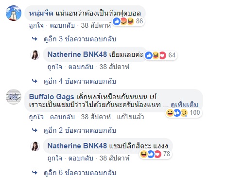The width and height of the screenshot is (243, 178).
Task: Expand the 6 more replies thread
Action: (80, 173)
